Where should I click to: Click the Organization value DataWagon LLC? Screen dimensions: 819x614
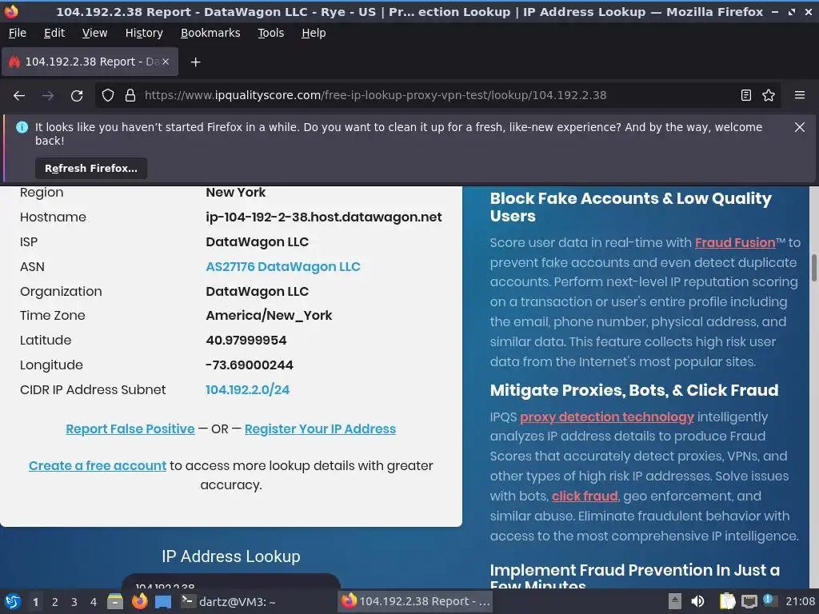(x=257, y=291)
